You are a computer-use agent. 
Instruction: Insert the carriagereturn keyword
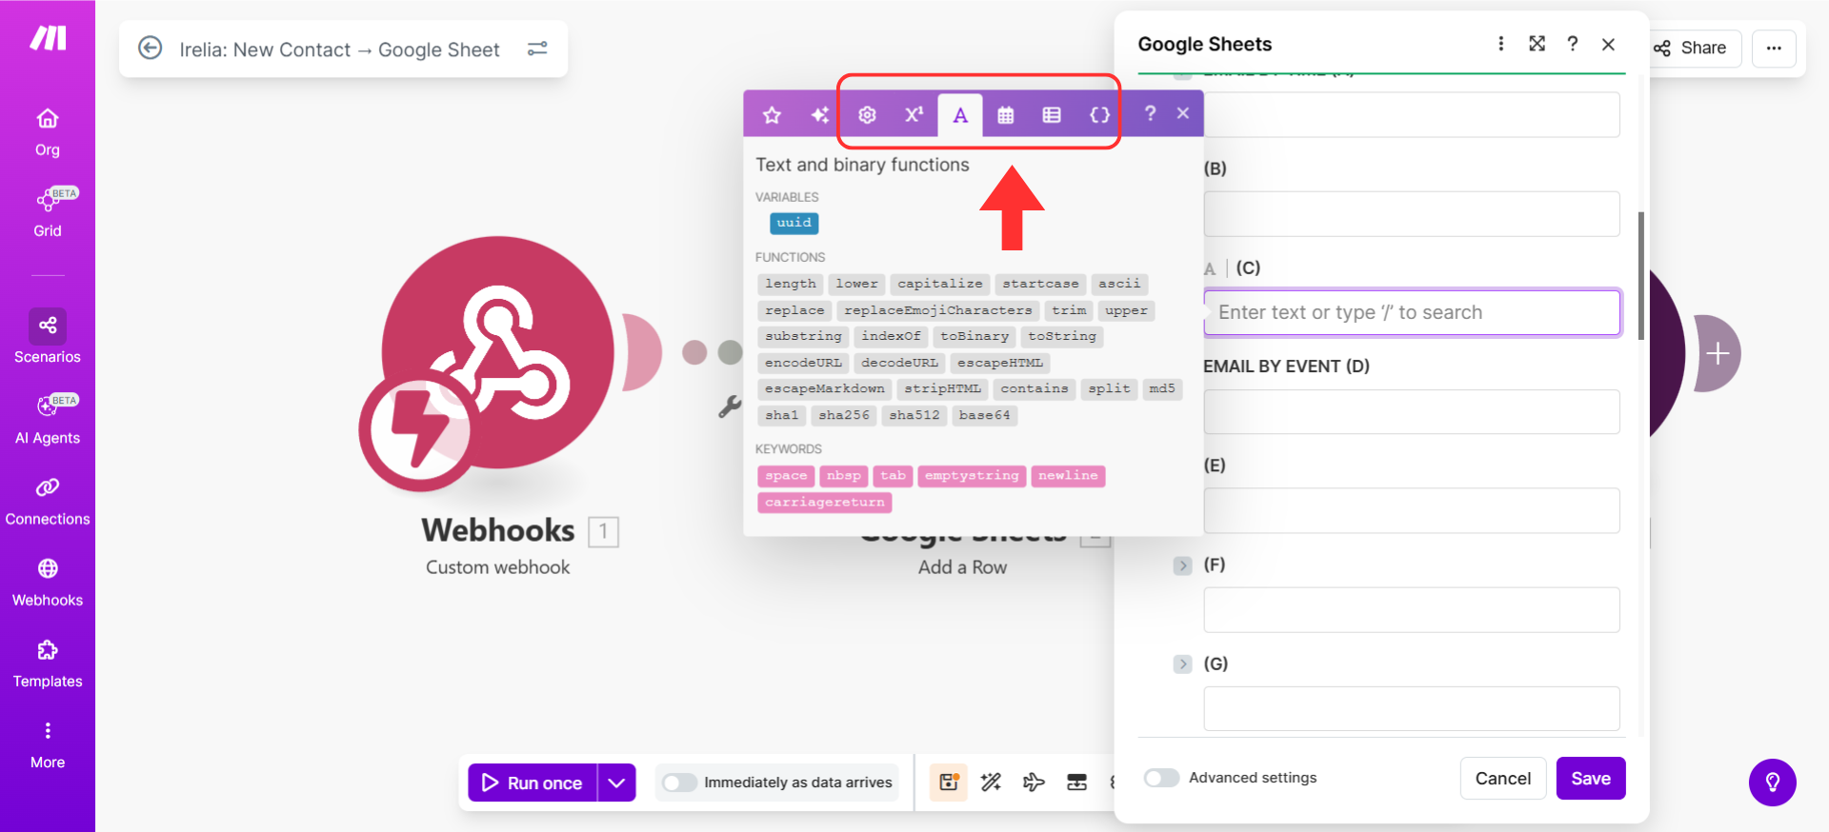click(x=825, y=503)
